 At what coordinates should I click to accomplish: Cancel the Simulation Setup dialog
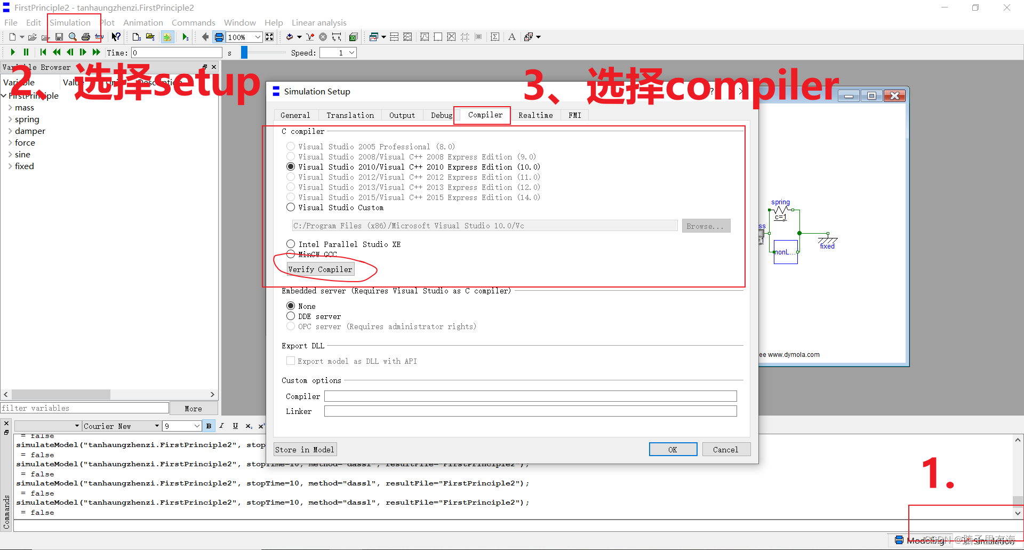pyautogui.click(x=726, y=450)
